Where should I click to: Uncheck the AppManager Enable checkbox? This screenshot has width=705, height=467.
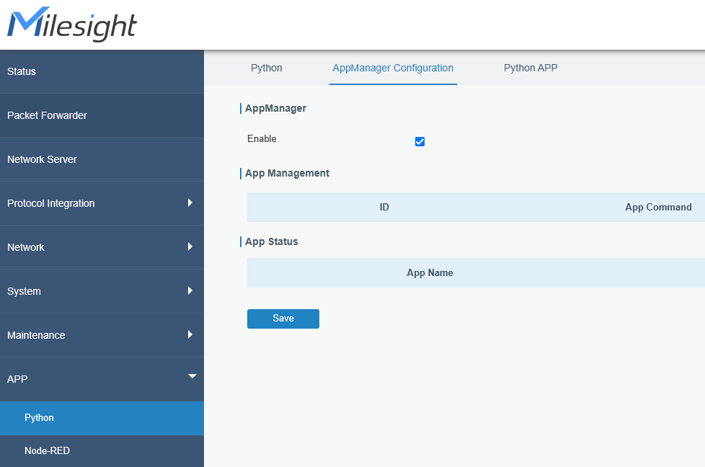pos(420,142)
